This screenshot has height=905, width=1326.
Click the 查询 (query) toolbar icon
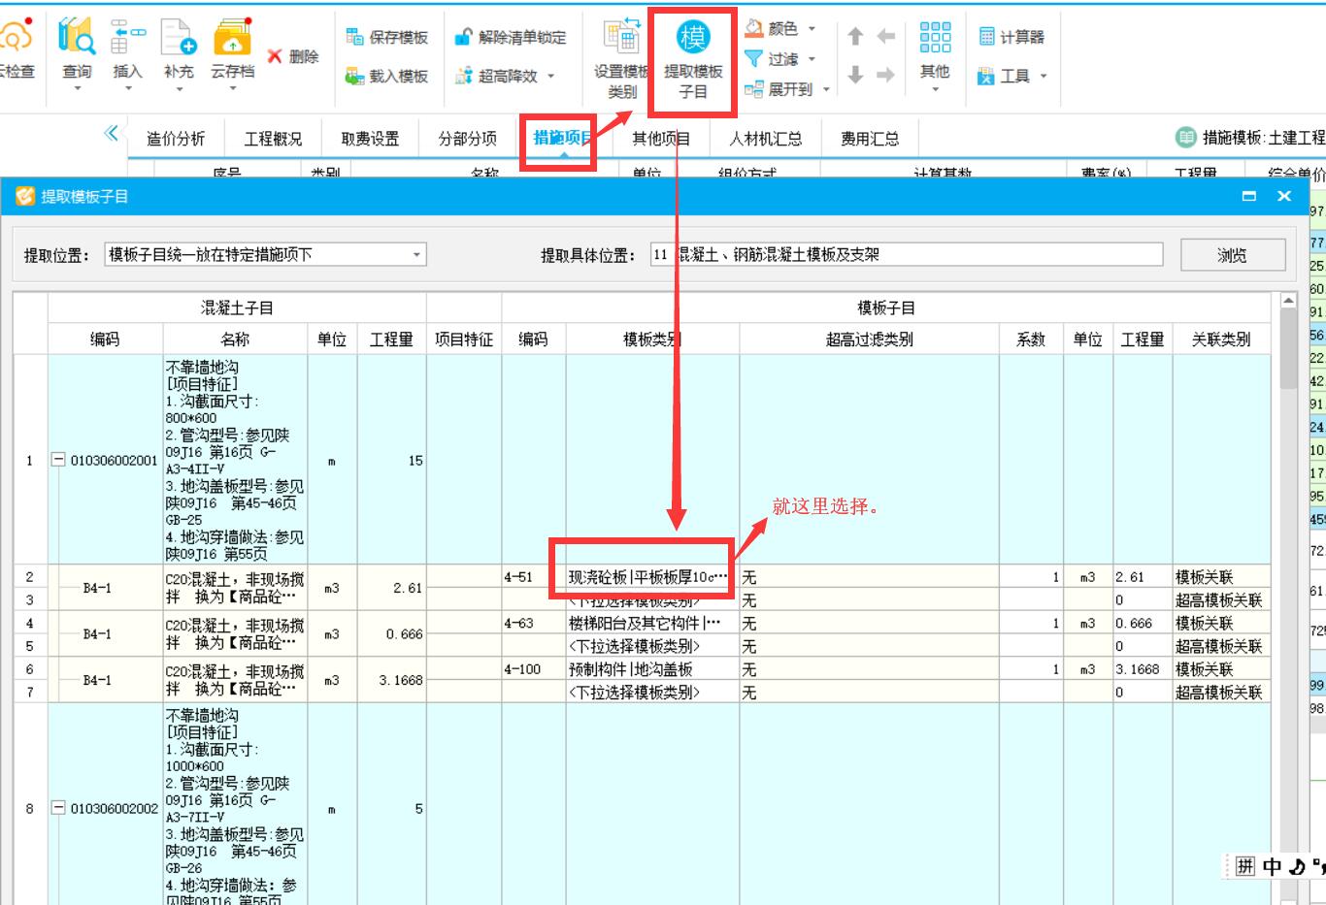click(77, 37)
